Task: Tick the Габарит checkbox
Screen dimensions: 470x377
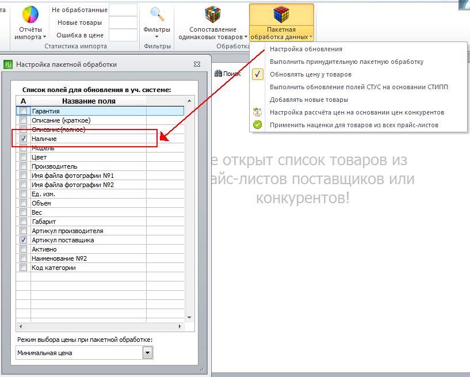Action: [23, 222]
